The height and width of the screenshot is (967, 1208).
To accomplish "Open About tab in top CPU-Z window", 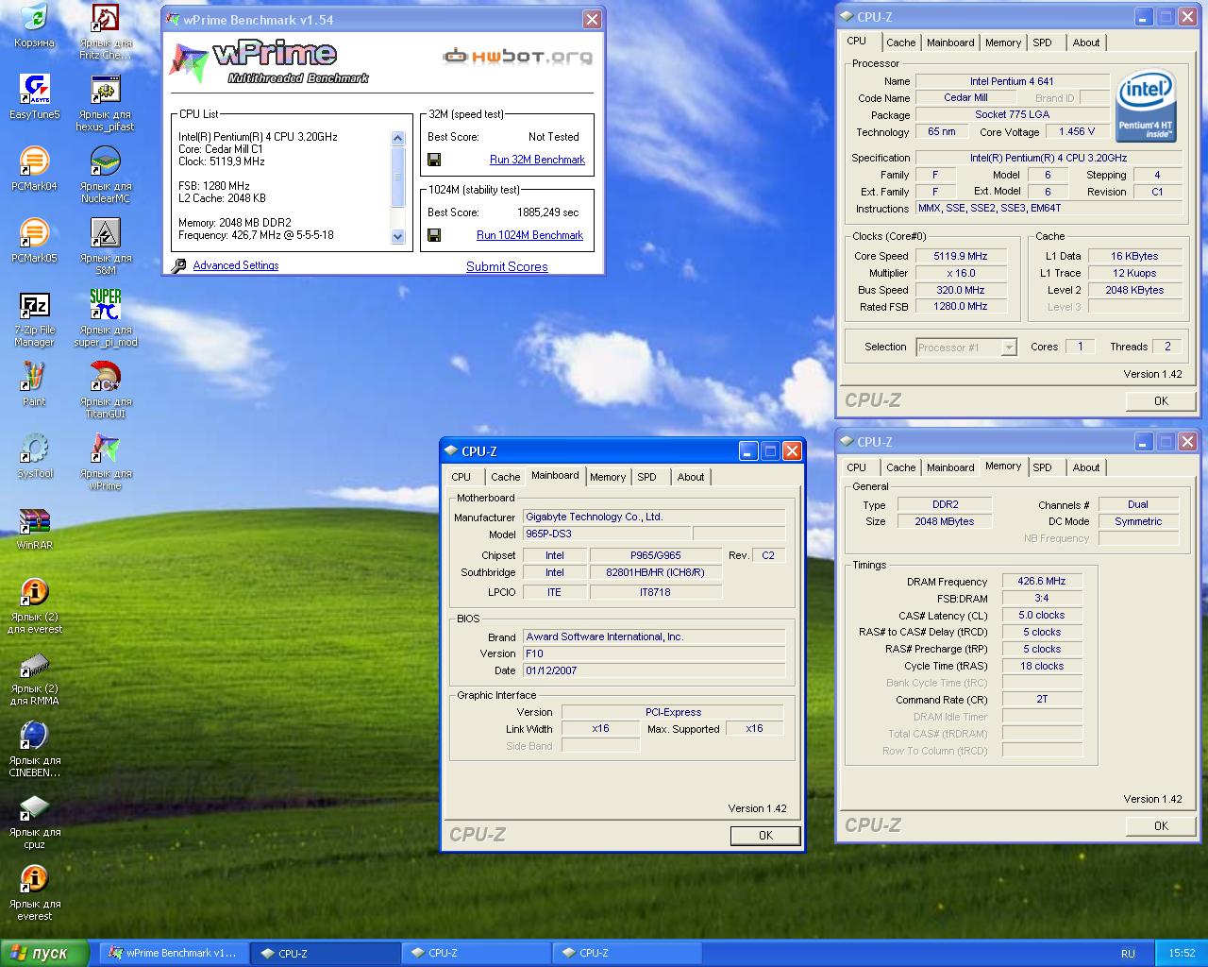I will (x=1085, y=42).
